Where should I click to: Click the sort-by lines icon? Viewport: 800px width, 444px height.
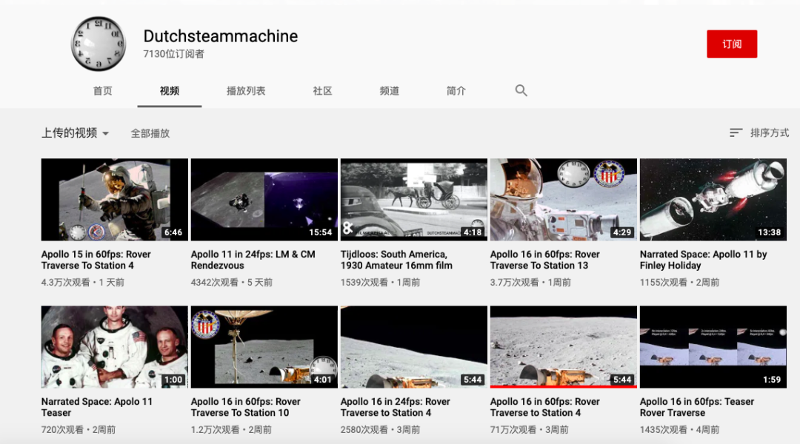click(736, 133)
